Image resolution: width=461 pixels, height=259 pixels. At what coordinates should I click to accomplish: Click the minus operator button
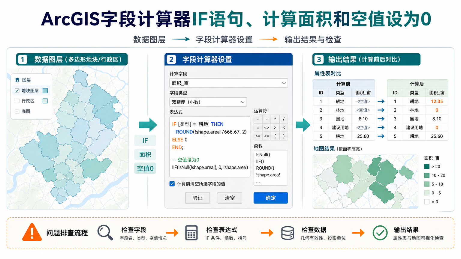(267, 119)
